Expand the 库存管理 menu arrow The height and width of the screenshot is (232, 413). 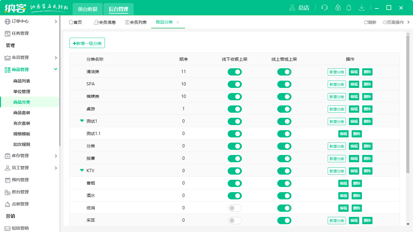pyautogui.click(x=56, y=156)
